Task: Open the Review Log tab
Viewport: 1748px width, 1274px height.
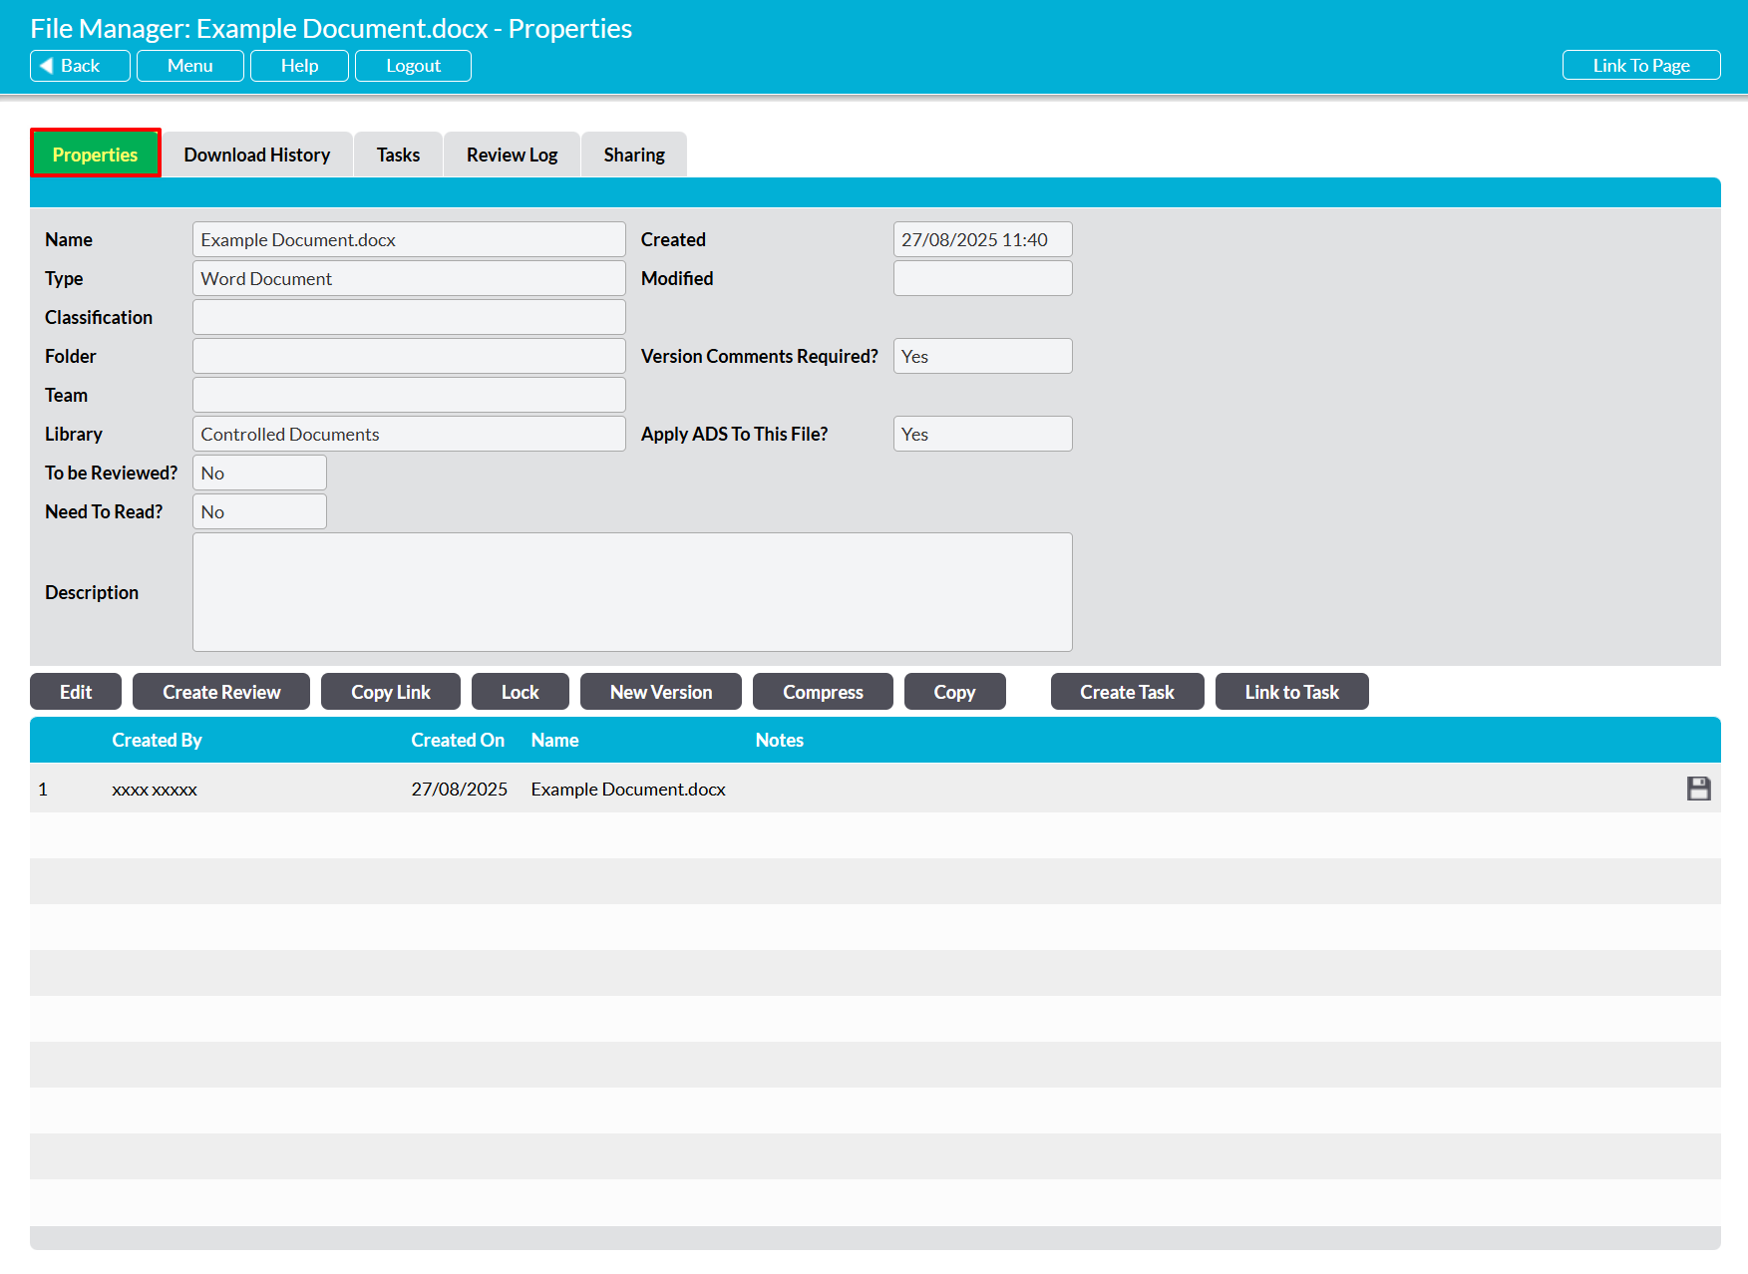Action: click(512, 155)
